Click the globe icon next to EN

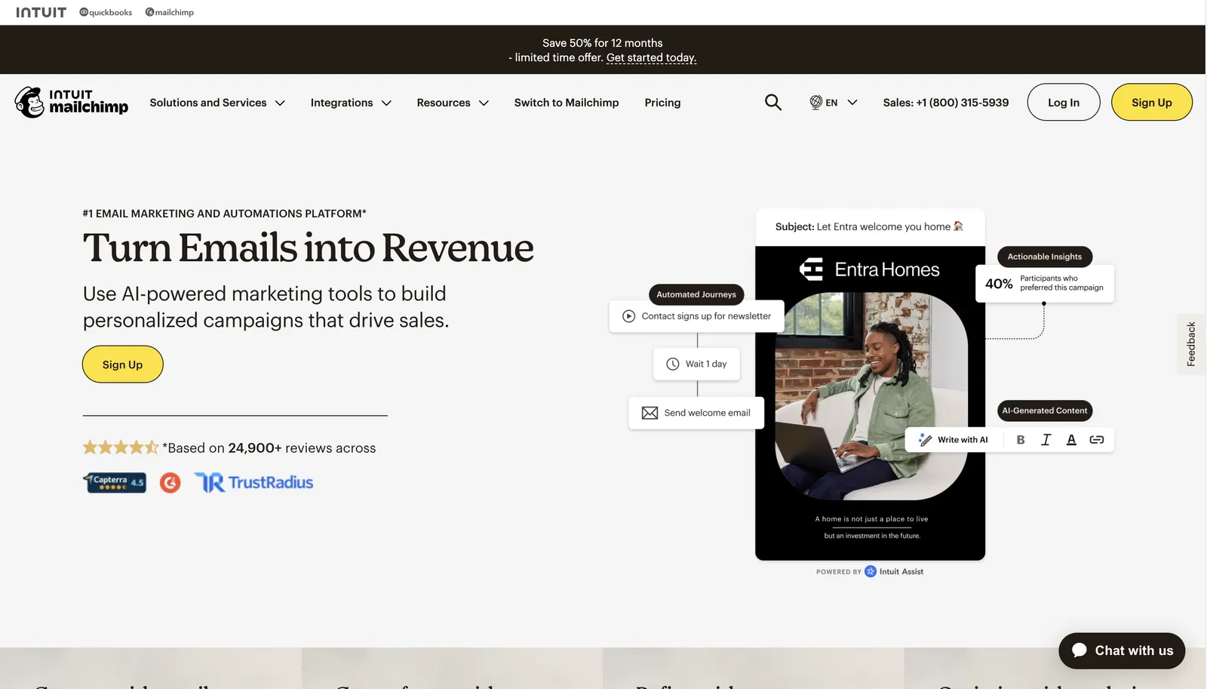pos(815,103)
